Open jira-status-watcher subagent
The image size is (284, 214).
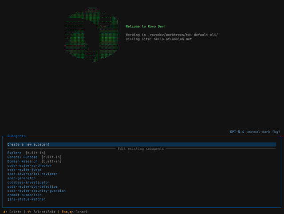coord(27,199)
